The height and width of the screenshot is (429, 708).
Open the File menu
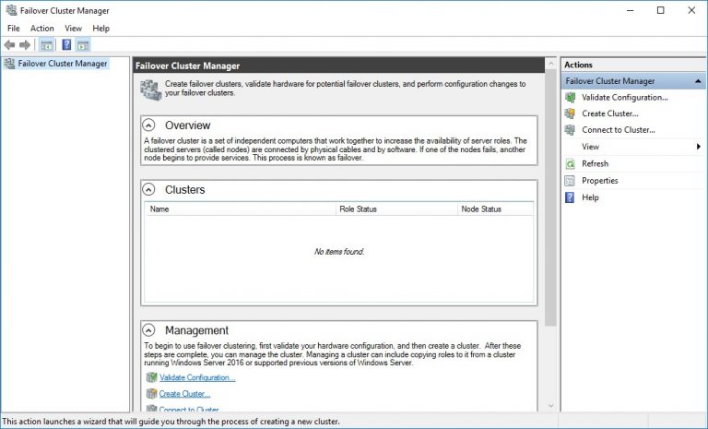pos(13,29)
